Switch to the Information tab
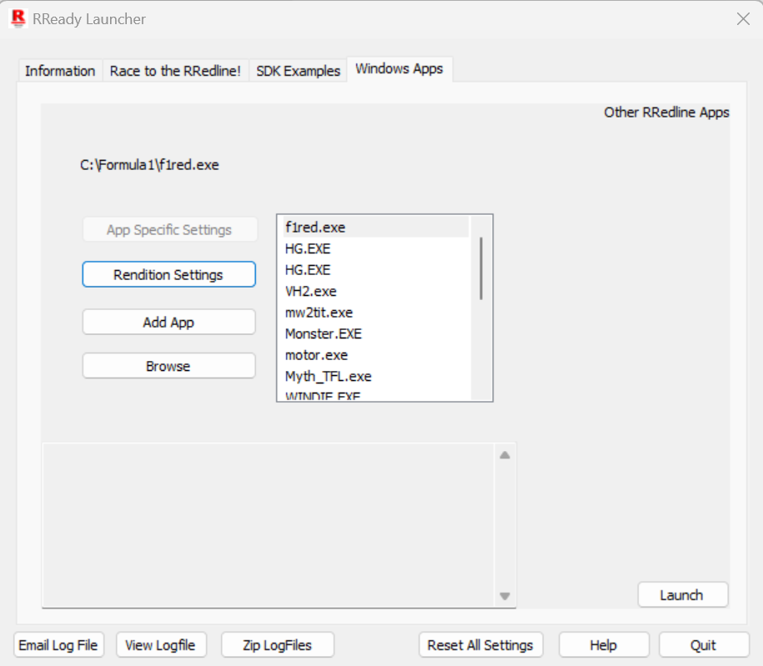The image size is (763, 666). 60,71
